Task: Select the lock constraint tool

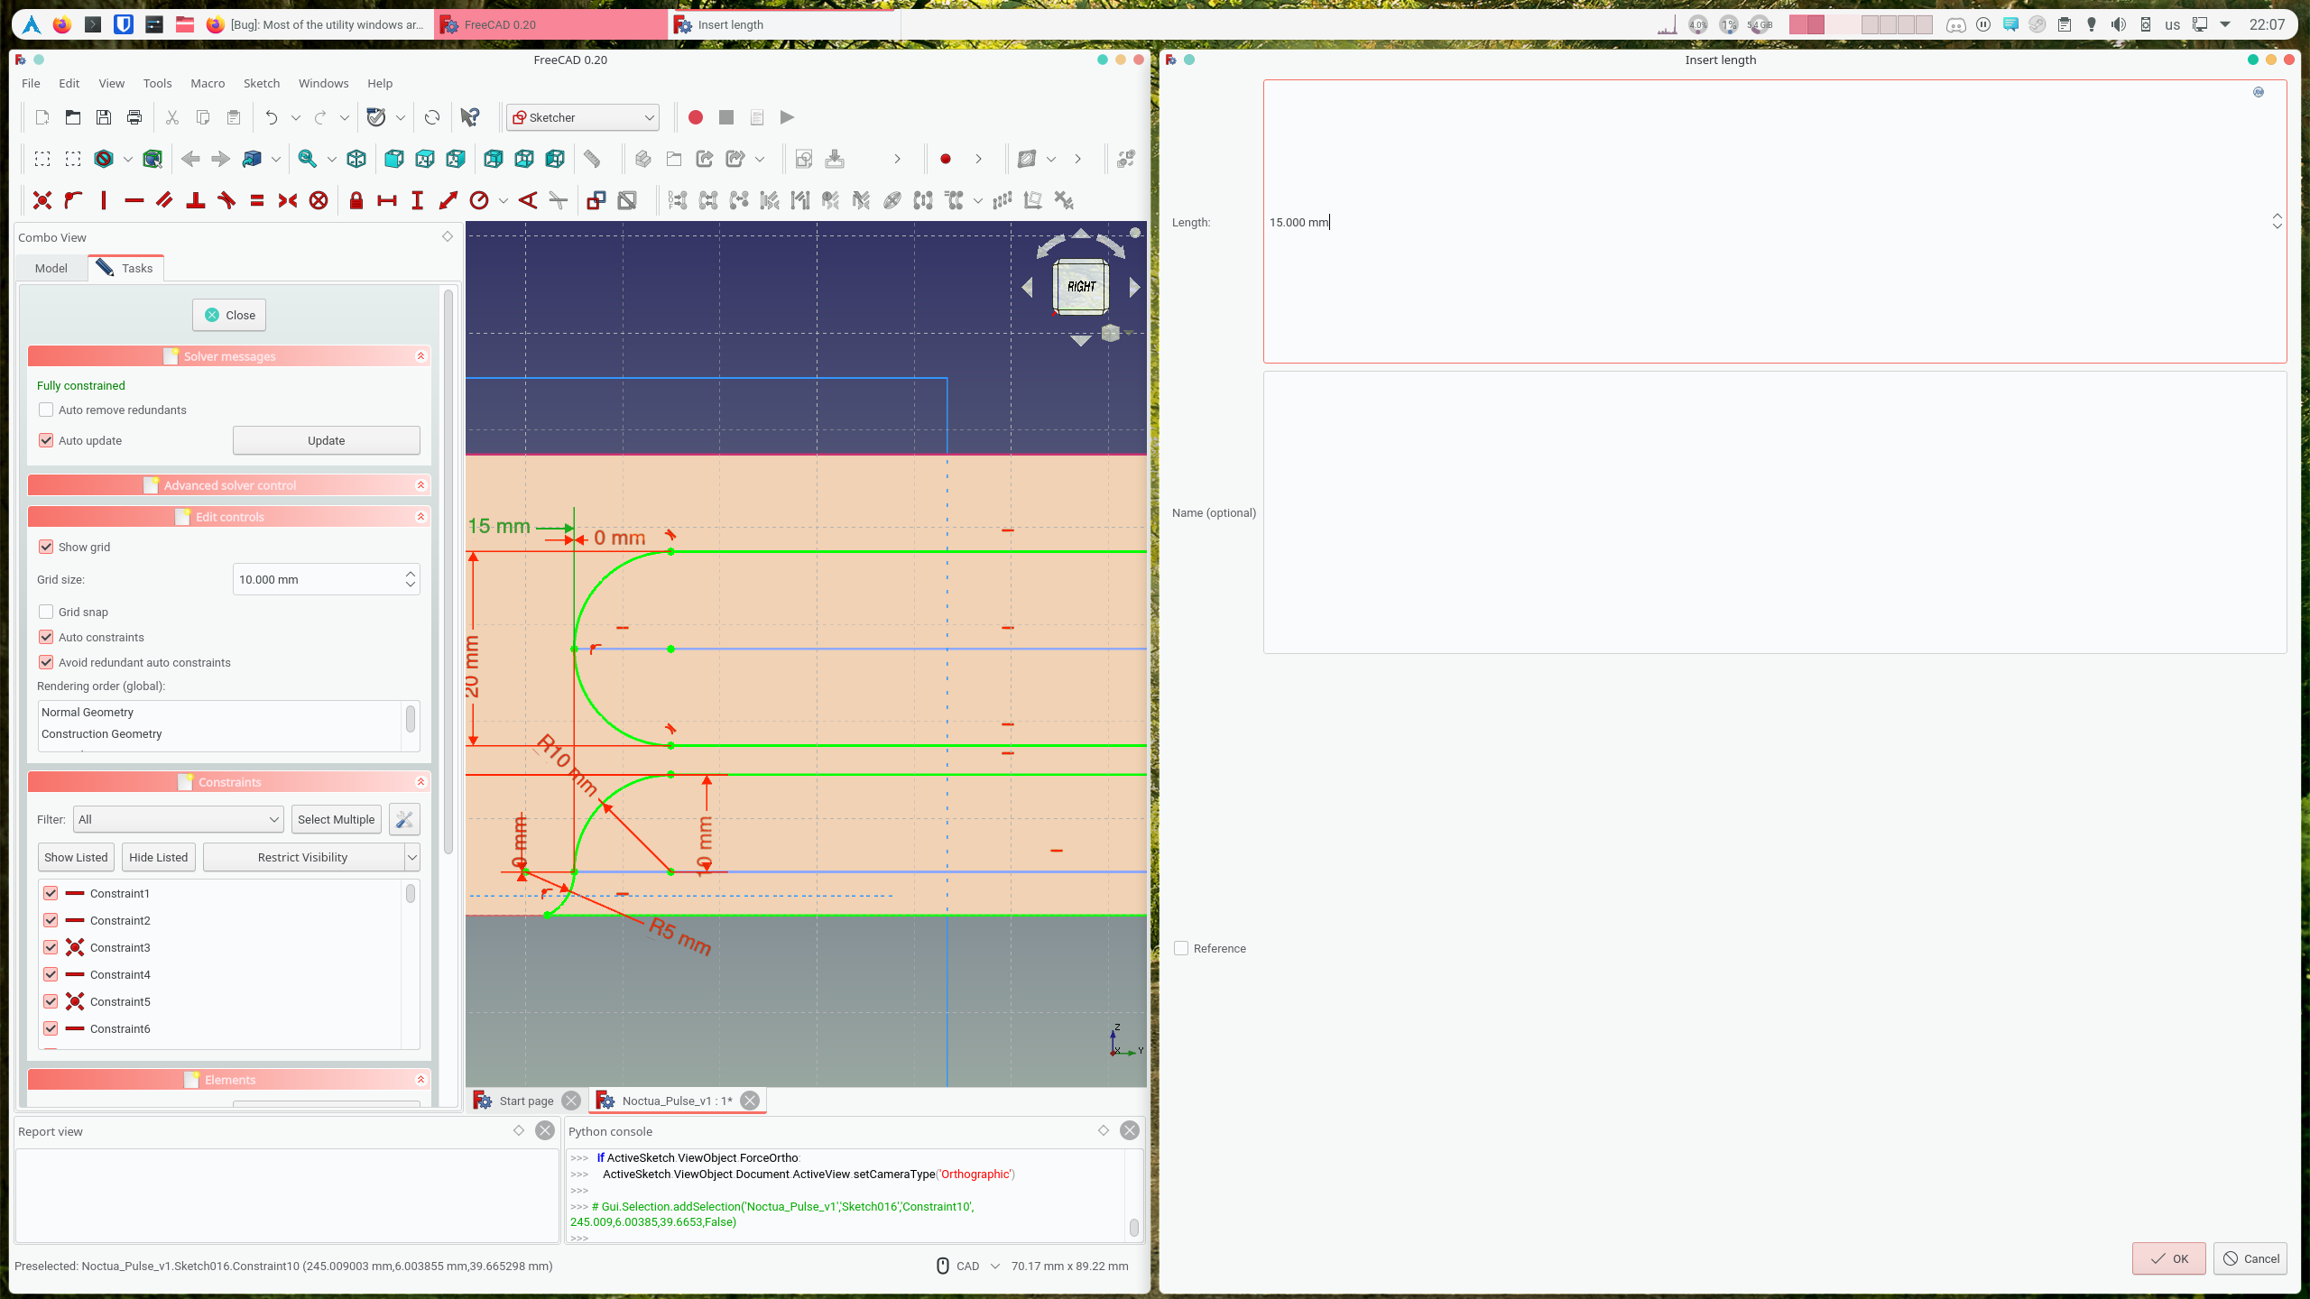Action: pyautogui.click(x=356, y=200)
